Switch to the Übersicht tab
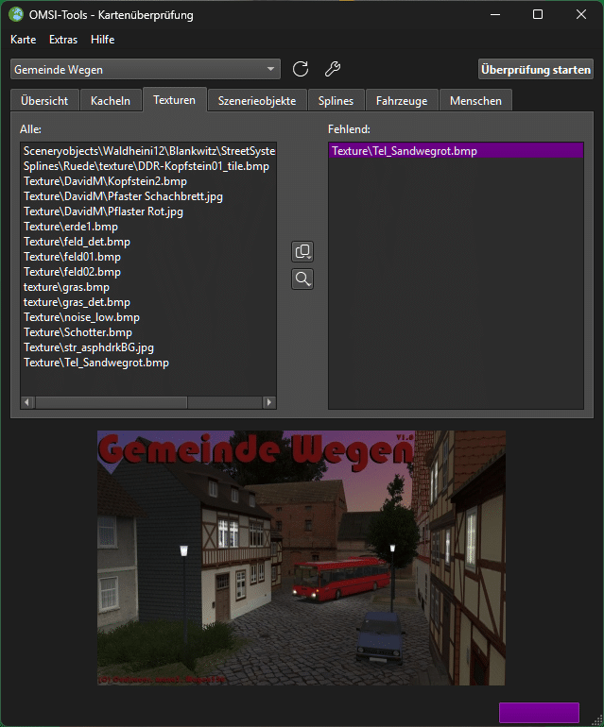 [44, 101]
